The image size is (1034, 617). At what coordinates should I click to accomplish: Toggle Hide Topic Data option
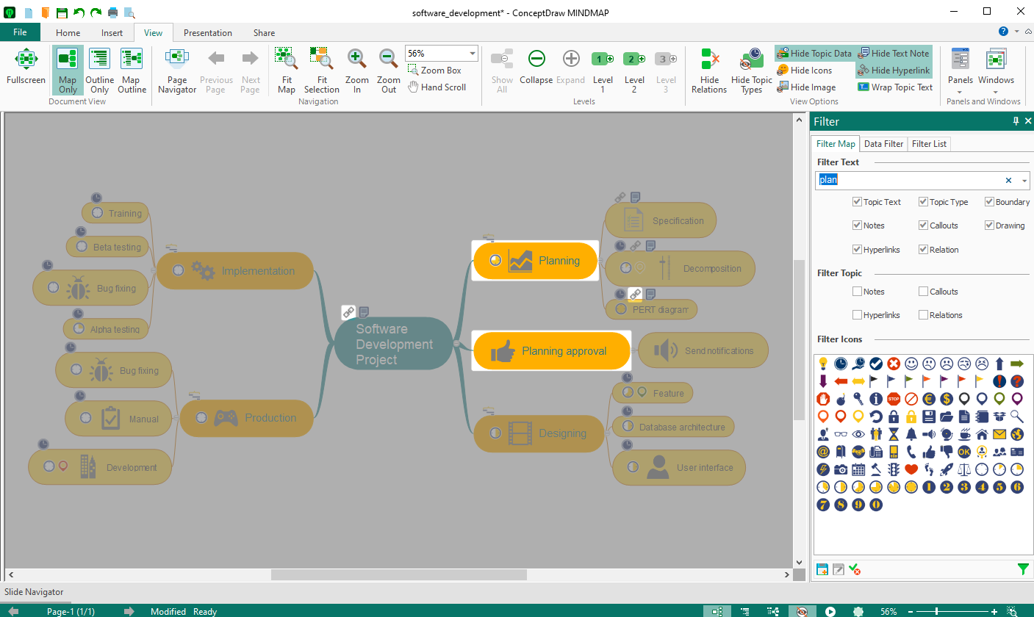point(814,54)
